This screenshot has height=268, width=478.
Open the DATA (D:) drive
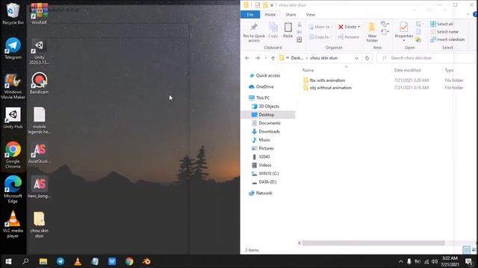264,182
